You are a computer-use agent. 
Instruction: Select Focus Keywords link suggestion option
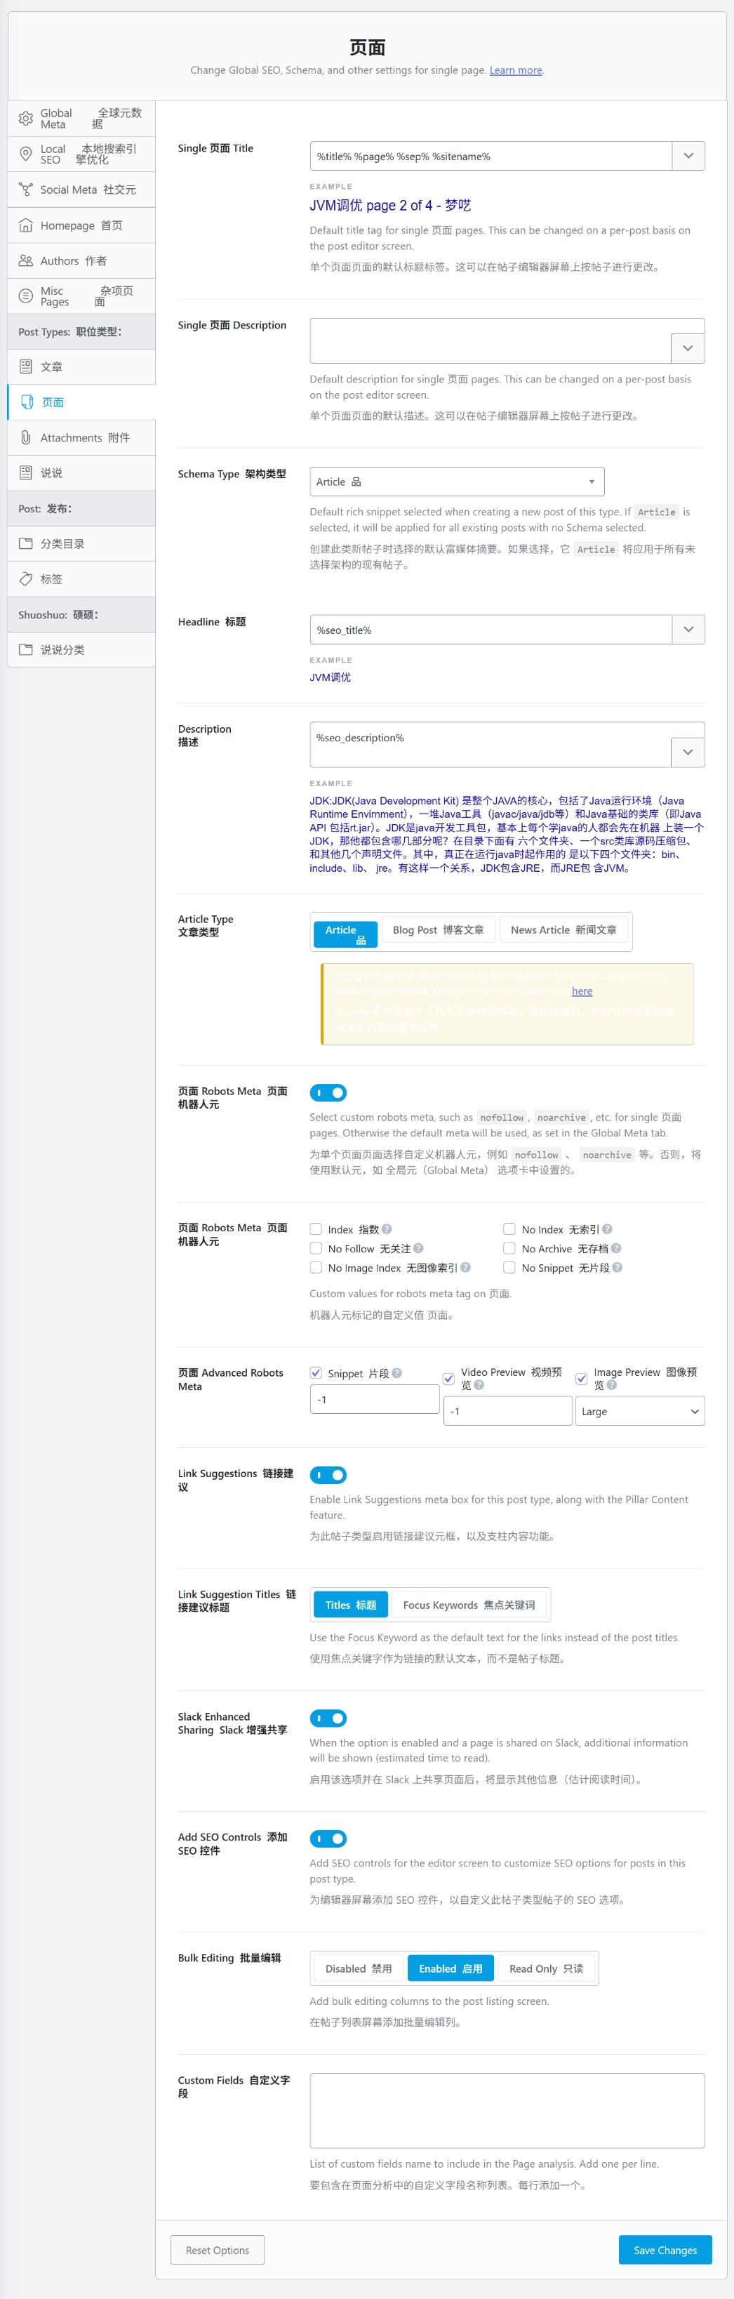pyautogui.click(x=469, y=1605)
